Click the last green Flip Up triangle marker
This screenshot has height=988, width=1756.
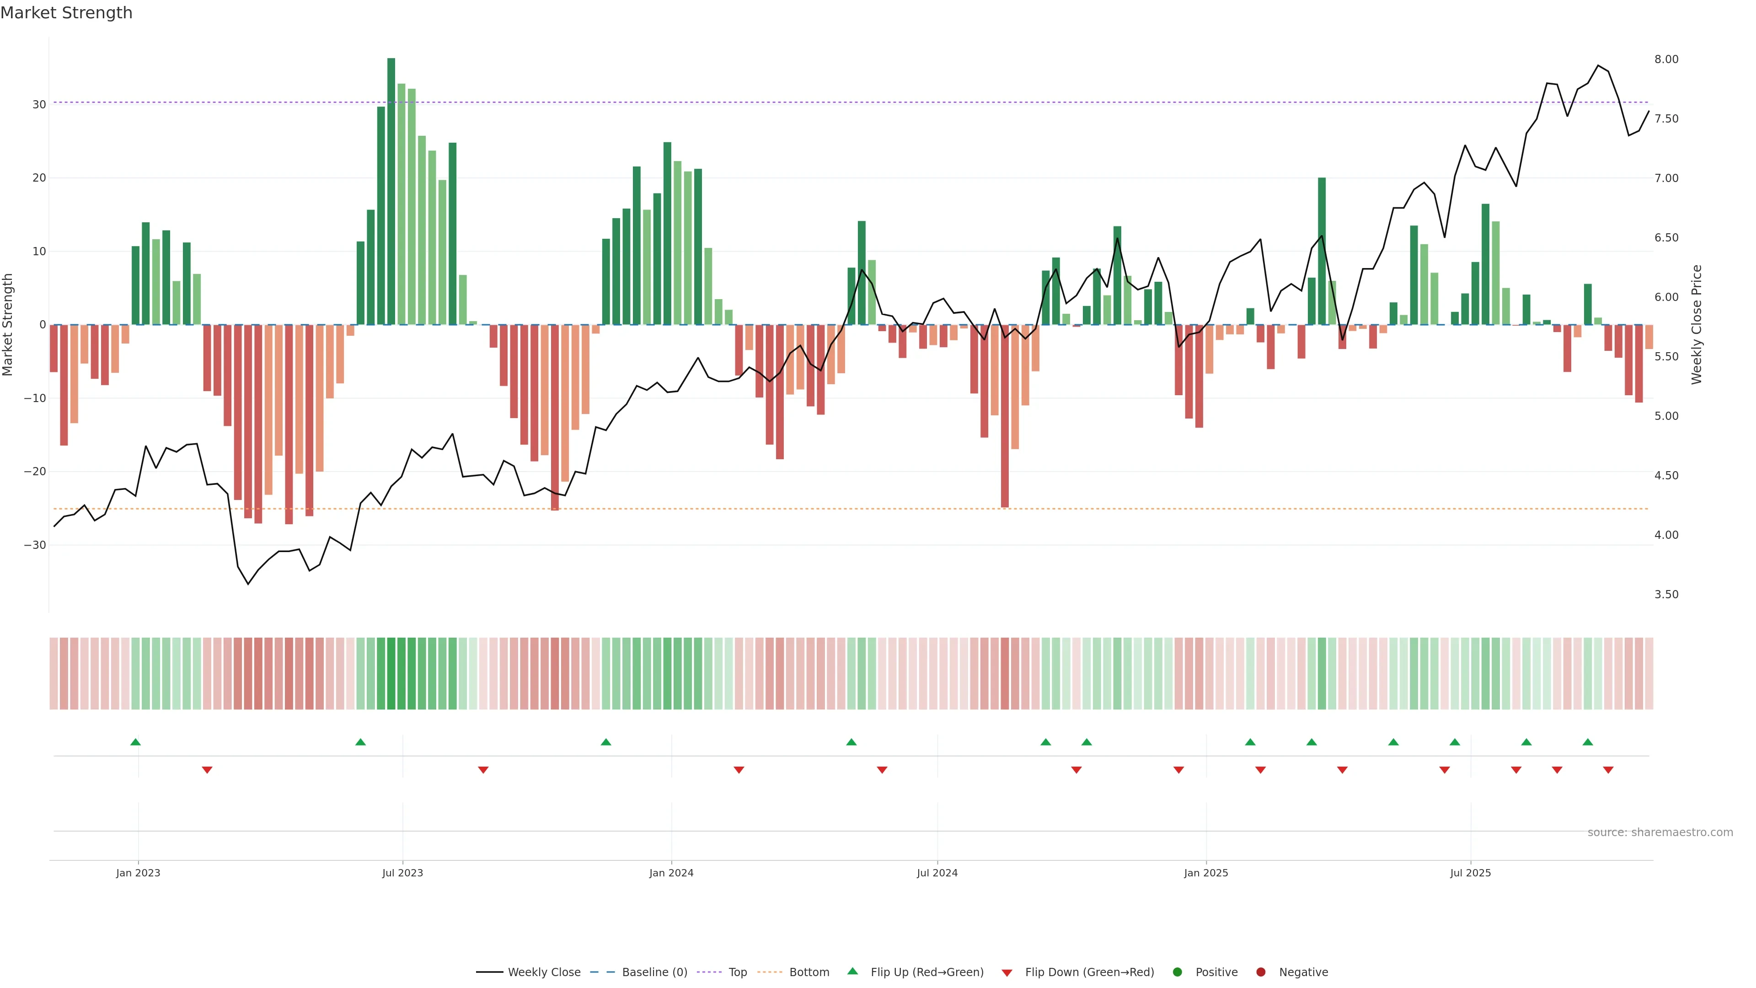[x=1588, y=742]
